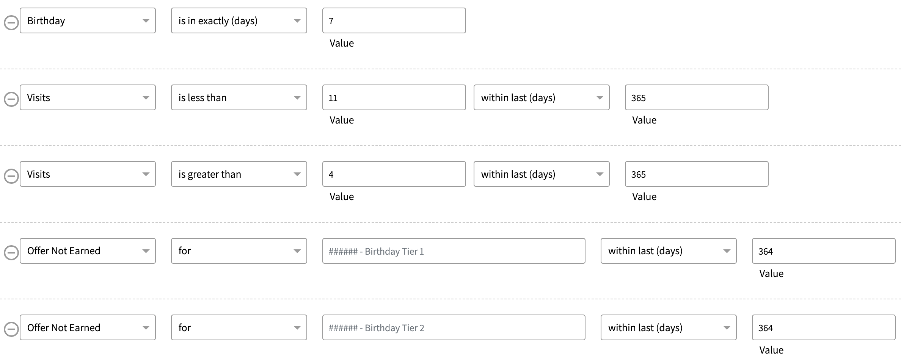Click the Birthday days value field containing 7
Screen dimensions: 901x360
[x=394, y=20]
